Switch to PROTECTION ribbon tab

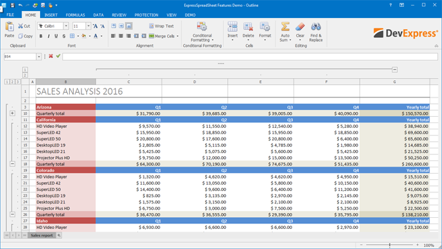pos(146,15)
